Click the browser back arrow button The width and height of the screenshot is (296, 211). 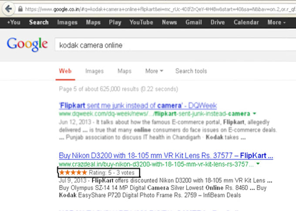pos(9,9)
